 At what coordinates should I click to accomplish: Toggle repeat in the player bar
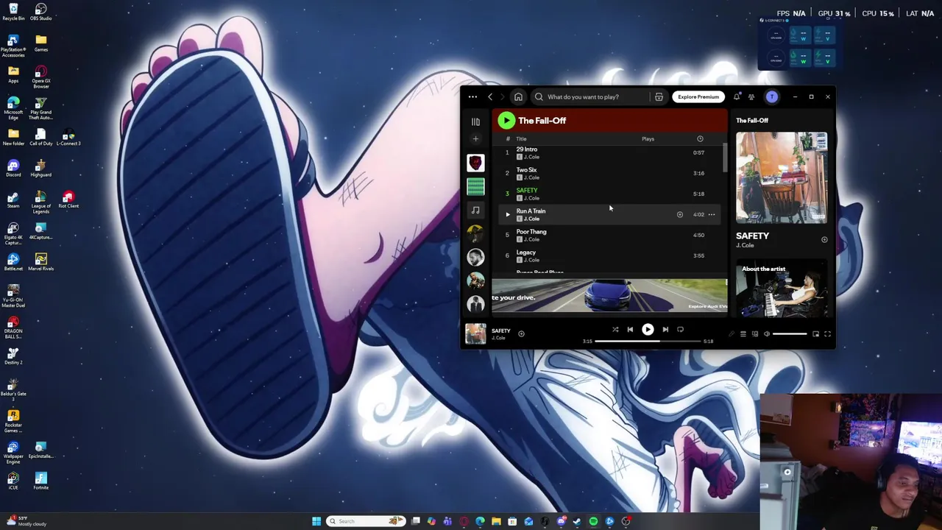[680, 330]
